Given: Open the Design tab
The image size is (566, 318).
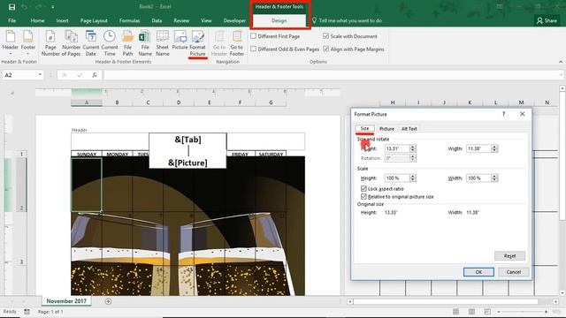Looking at the screenshot, I should pyautogui.click(x=279, y=20).
